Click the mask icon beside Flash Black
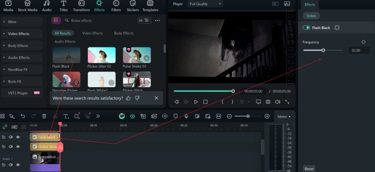This screenshot has width=375, height=172. point(337,28)
